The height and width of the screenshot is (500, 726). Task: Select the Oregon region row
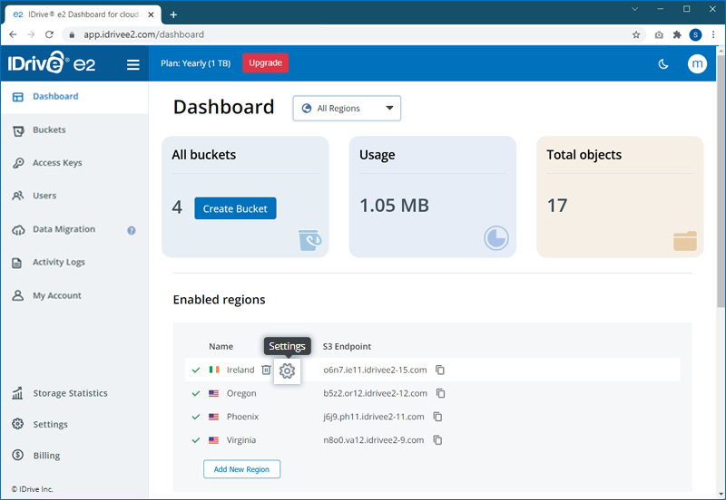(433, 393)
